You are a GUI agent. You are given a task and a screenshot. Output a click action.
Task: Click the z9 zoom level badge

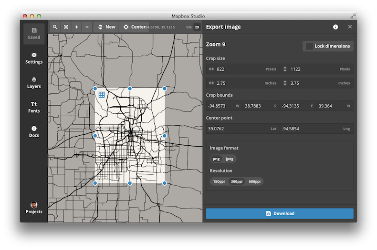197,27
